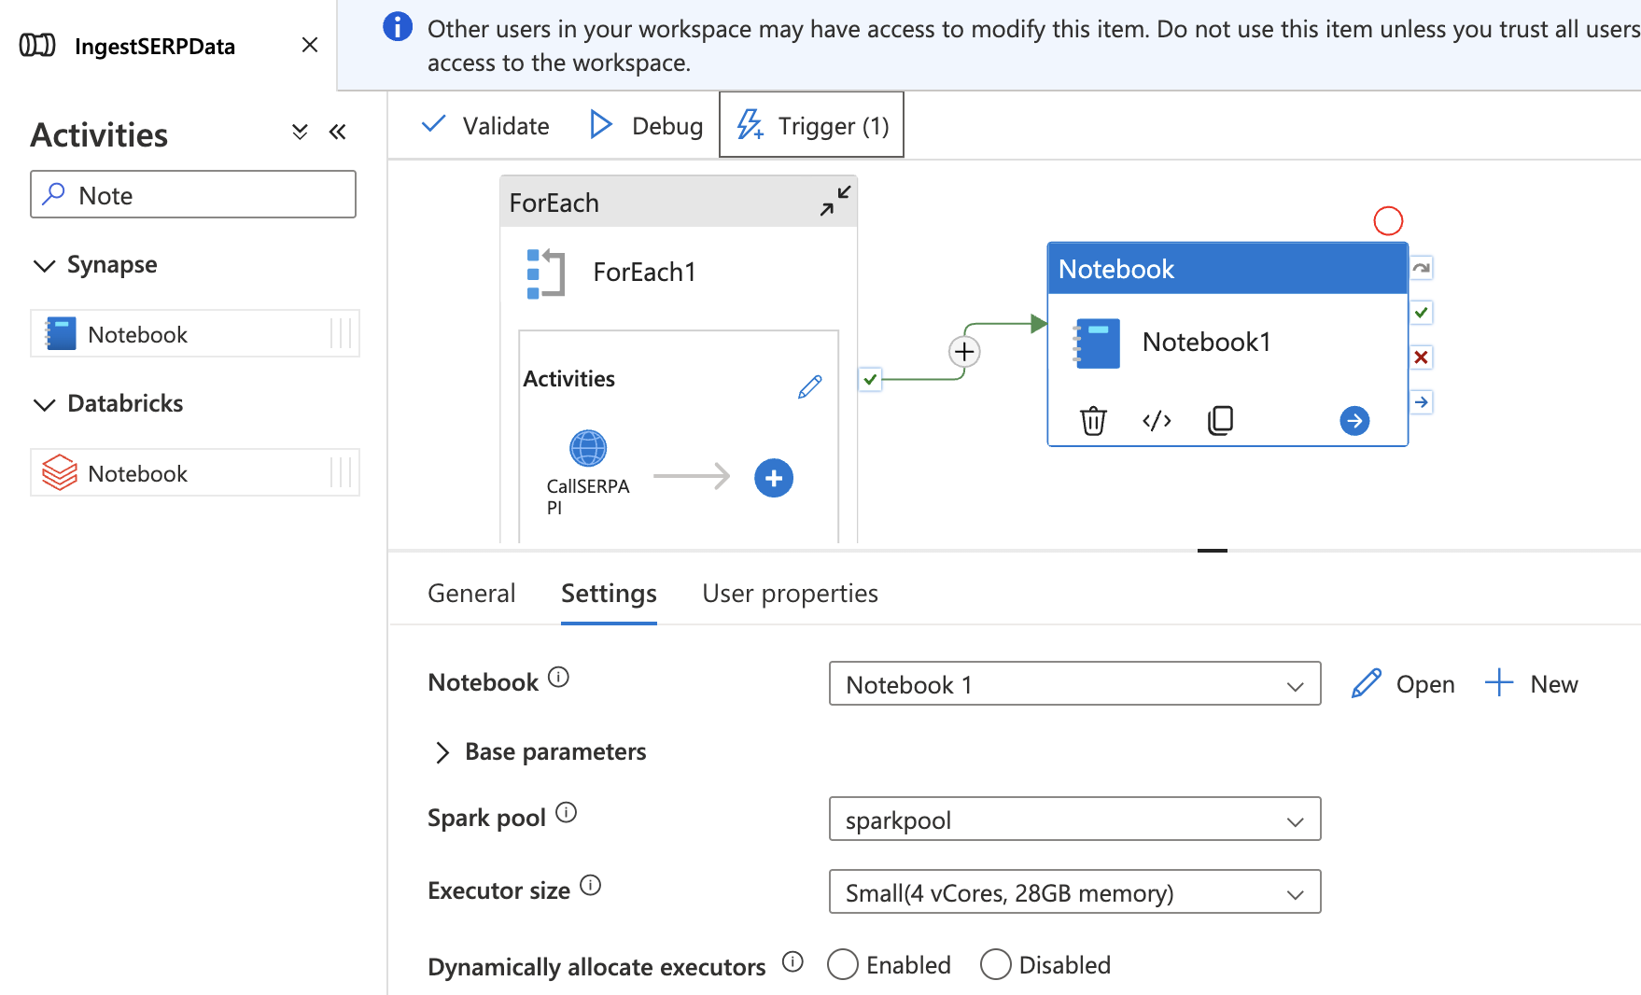Click the plus circle on the connector line
The width and height of the screenshot is (1641, 995).
click(x=964, y=352)
